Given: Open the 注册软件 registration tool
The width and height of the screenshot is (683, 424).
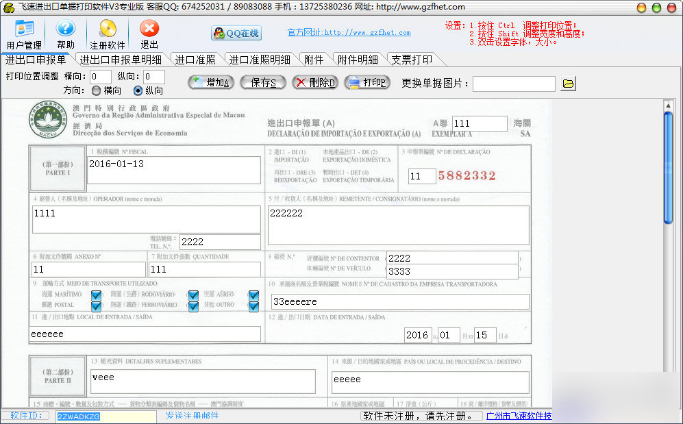Looking at the screenshot, I should click(108, 33).
